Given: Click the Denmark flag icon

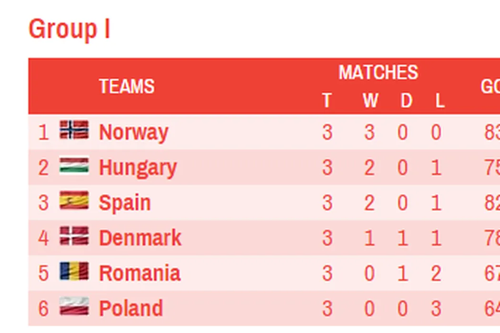Looking at the screenshot, I should coord(74,236).
